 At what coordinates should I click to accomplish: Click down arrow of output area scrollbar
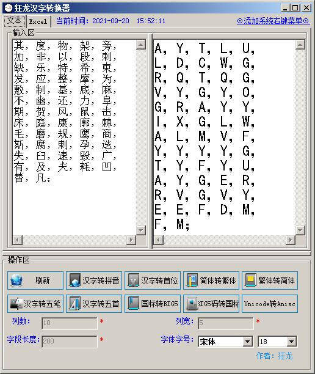300,230
